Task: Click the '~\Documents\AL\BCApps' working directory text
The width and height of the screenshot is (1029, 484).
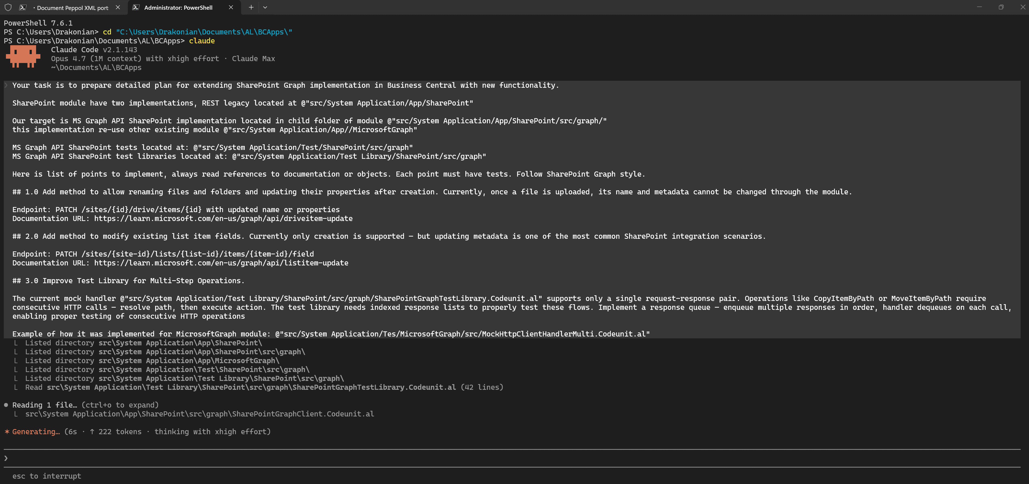Action: 96,68
